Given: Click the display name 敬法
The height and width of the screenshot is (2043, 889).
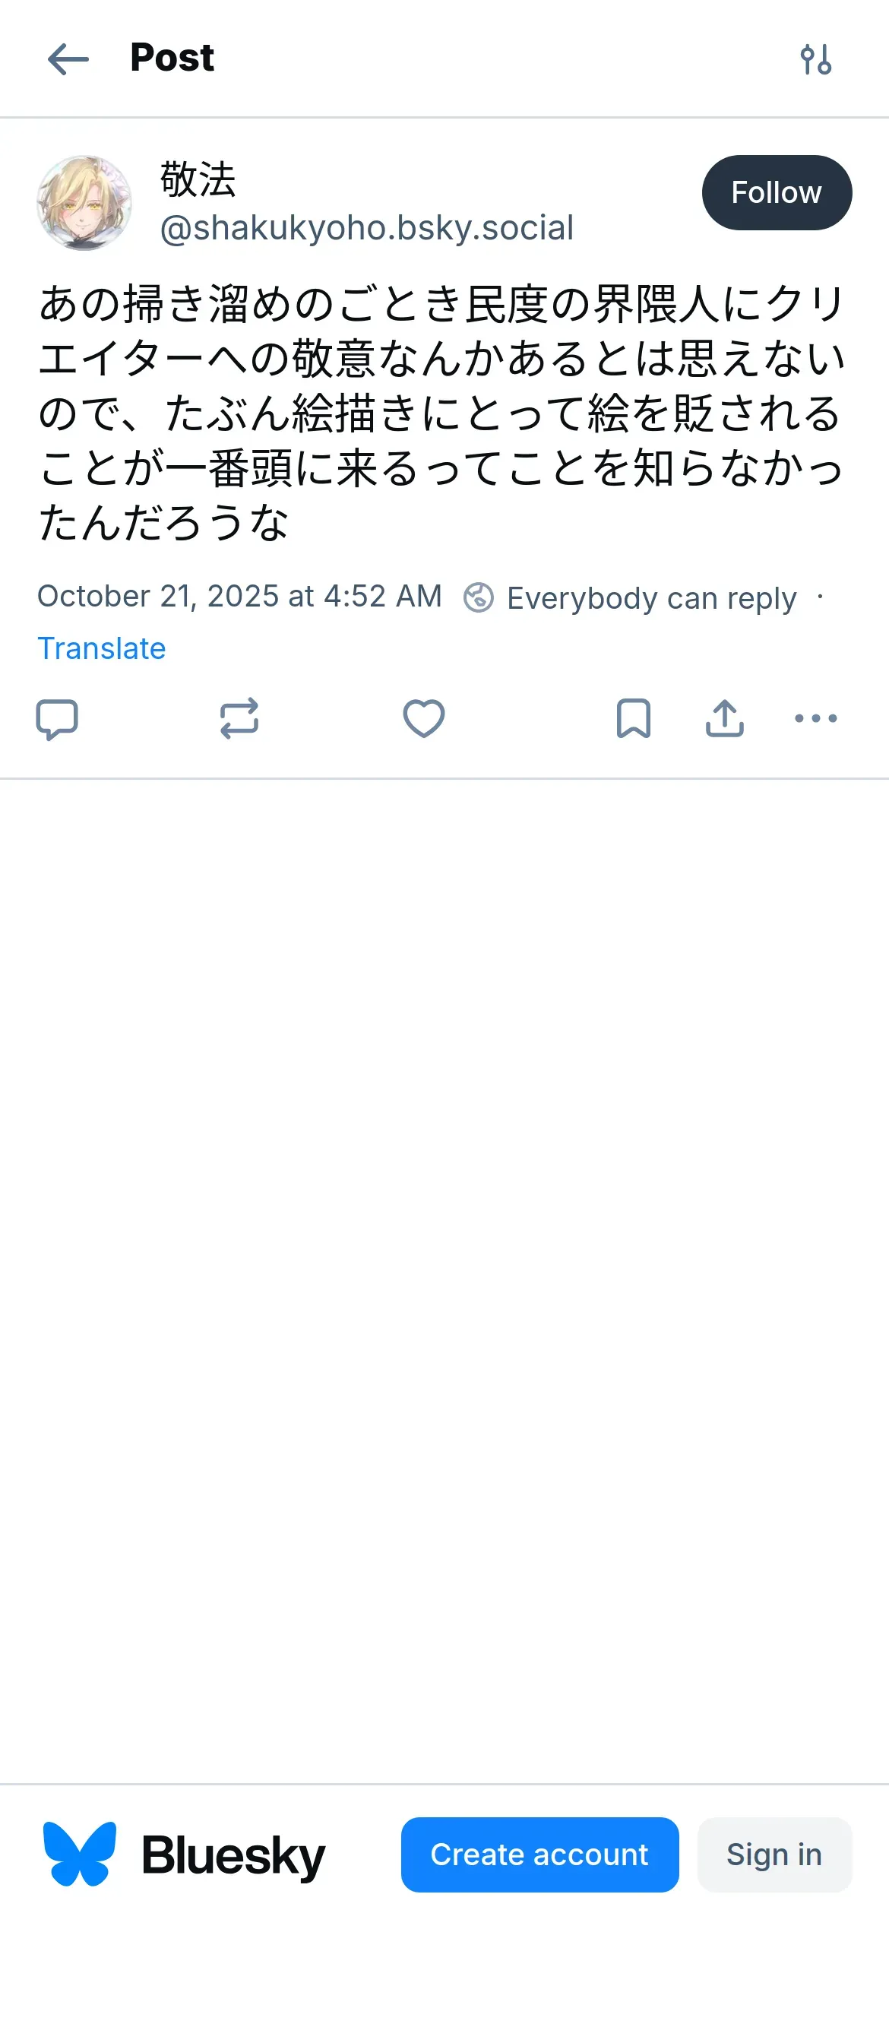Looking at the screenshot, I should (x=198, y=179).
